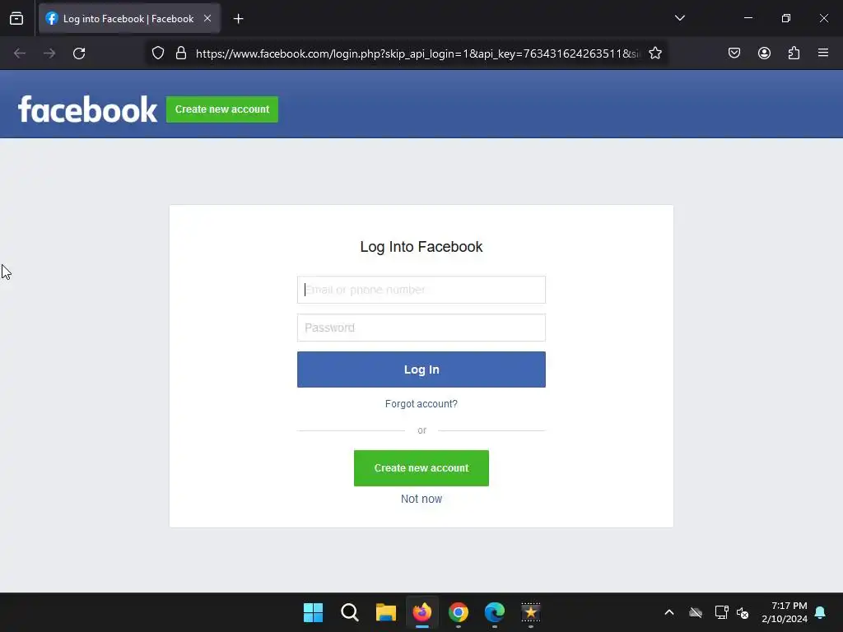
Task: Click the blue Log In button
Action: pyautogui.click(x=421, y=369)
